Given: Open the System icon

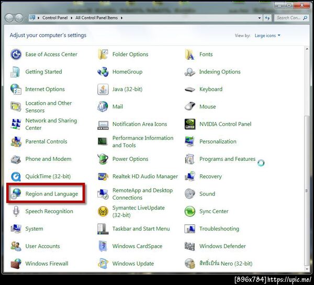Looking at the screenshot, I should (16, 229).
